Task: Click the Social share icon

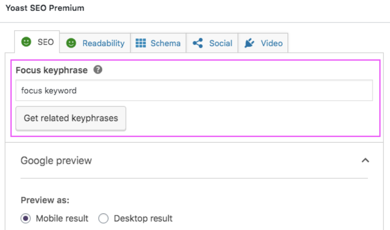Action: (x=198, y=43)
